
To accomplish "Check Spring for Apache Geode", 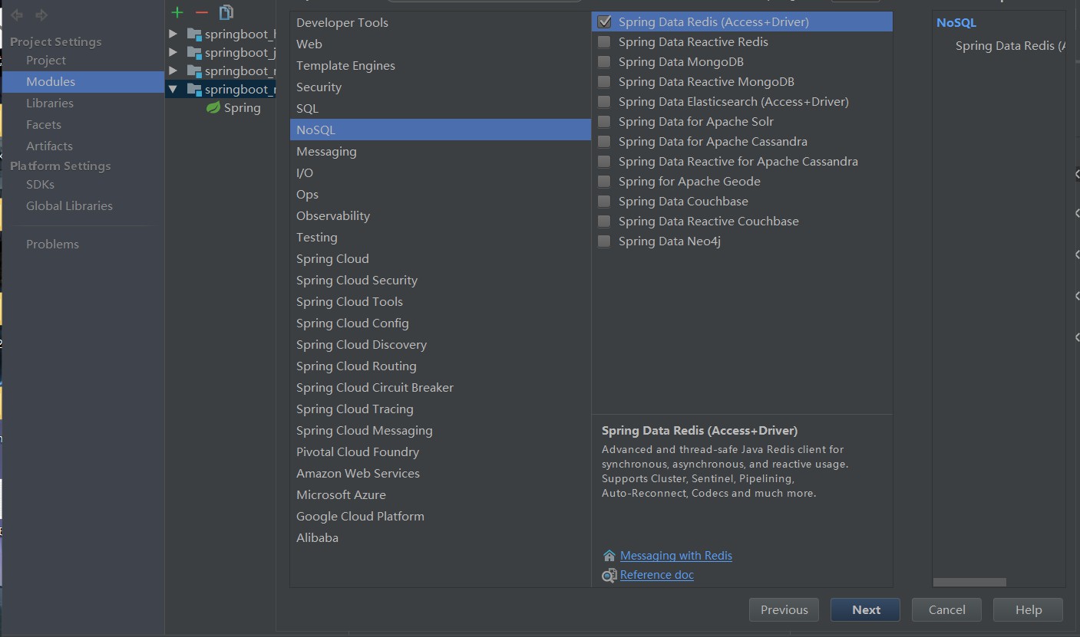I will click(x=604, y=182).
